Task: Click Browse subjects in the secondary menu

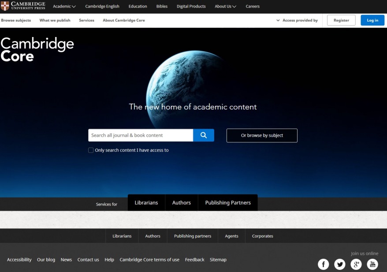Action: [x=16, y=20]
